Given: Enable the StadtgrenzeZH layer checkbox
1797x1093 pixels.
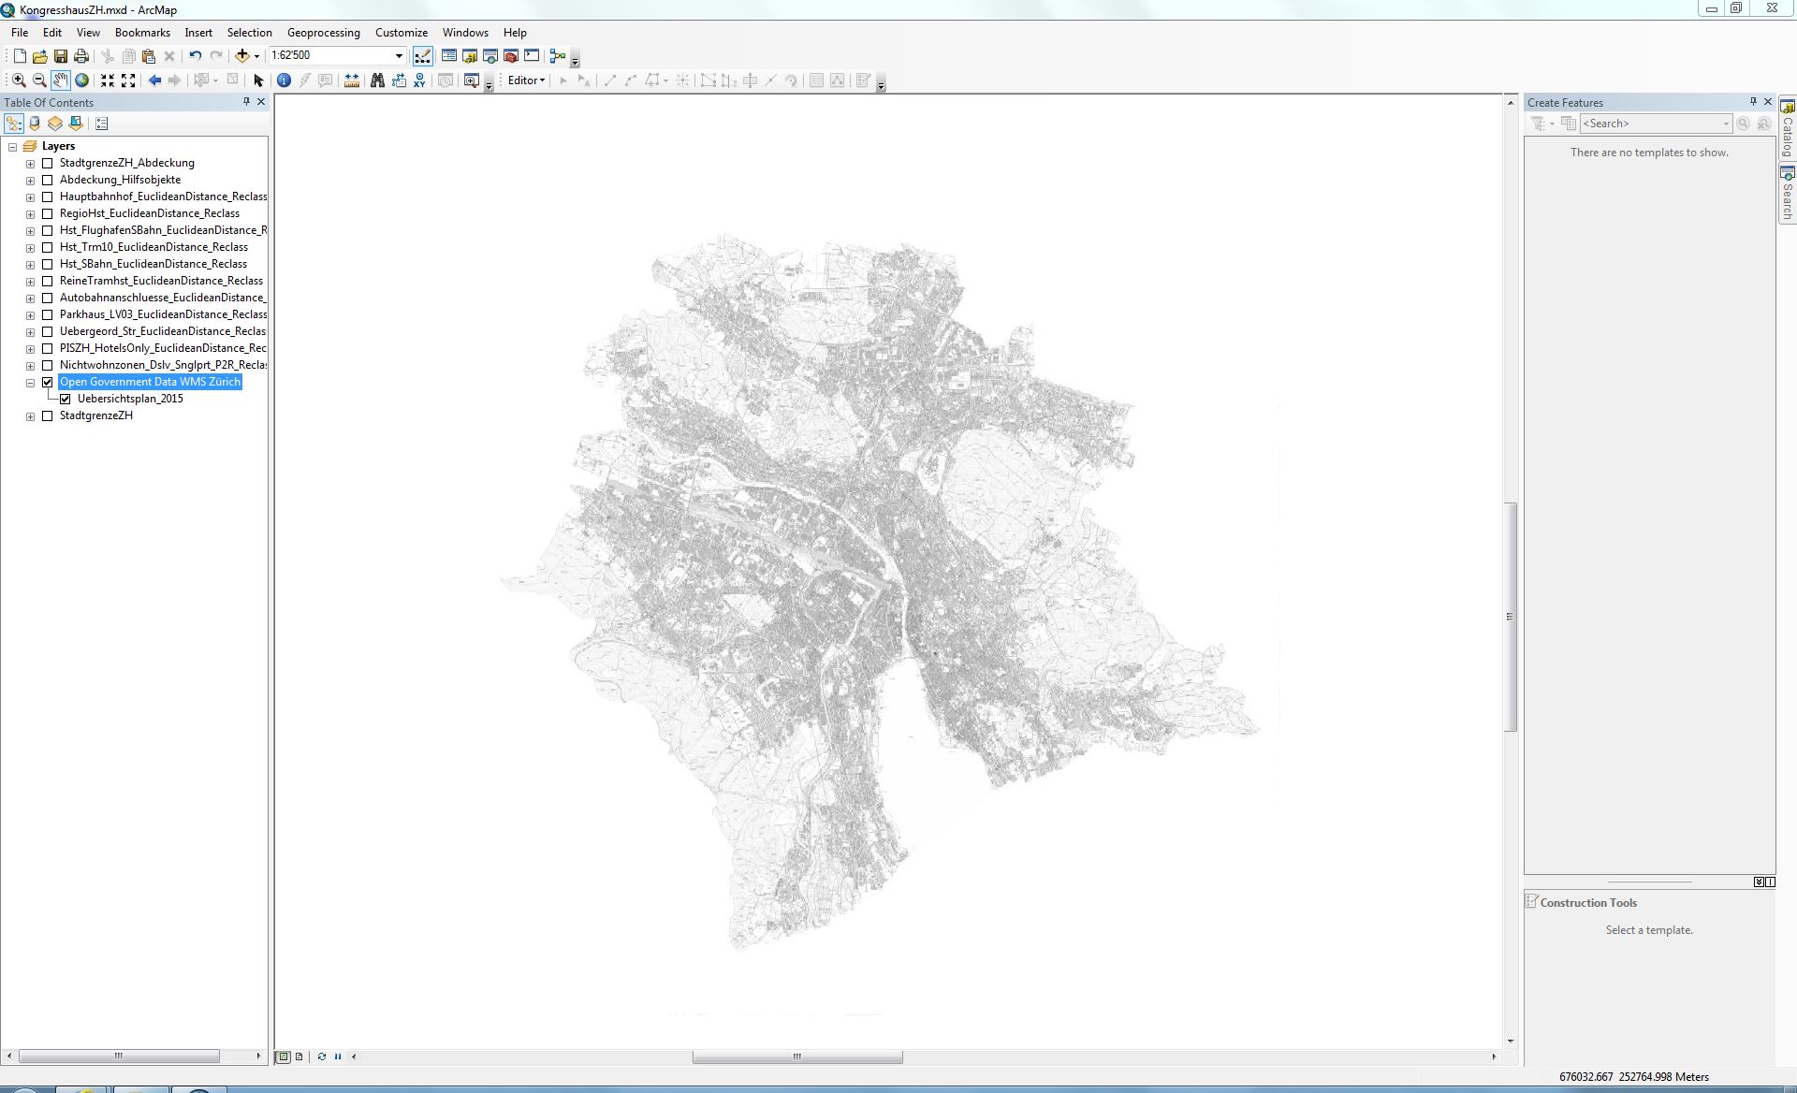Looking at the screenshot, I should point(48,415).
